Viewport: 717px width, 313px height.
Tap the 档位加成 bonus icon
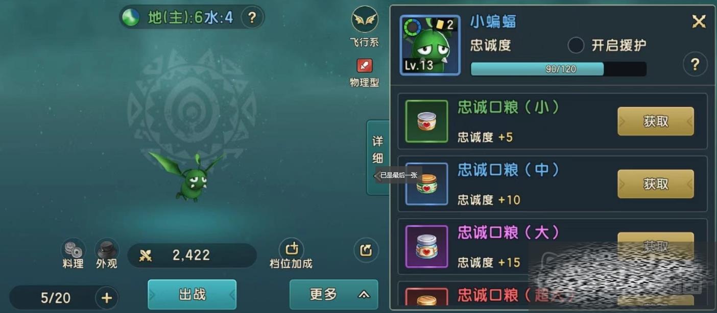292,249
